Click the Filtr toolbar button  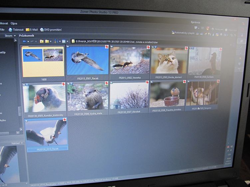pyautogui.click(x=2, y=30)
